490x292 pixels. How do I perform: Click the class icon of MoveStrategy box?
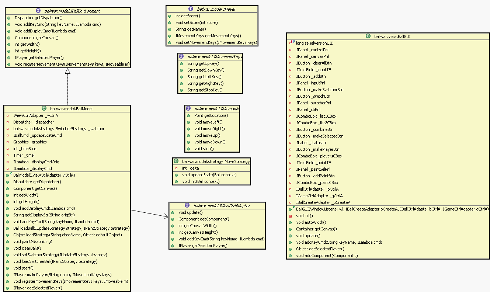tap(176, 161)
